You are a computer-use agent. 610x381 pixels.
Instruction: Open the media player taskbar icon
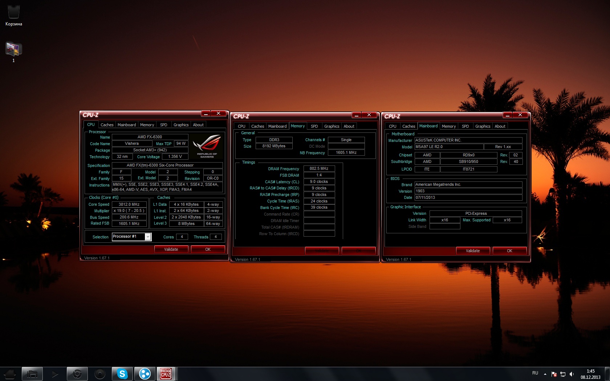click(55, 374)
